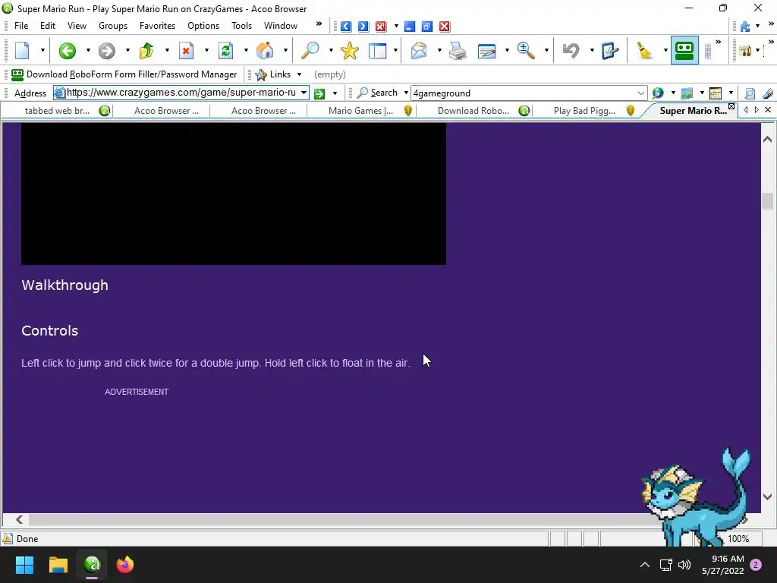Click the vertical scrollbar down arrow

point(768,496)
